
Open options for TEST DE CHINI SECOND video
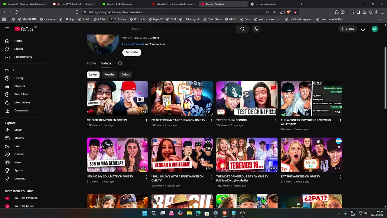276,121
